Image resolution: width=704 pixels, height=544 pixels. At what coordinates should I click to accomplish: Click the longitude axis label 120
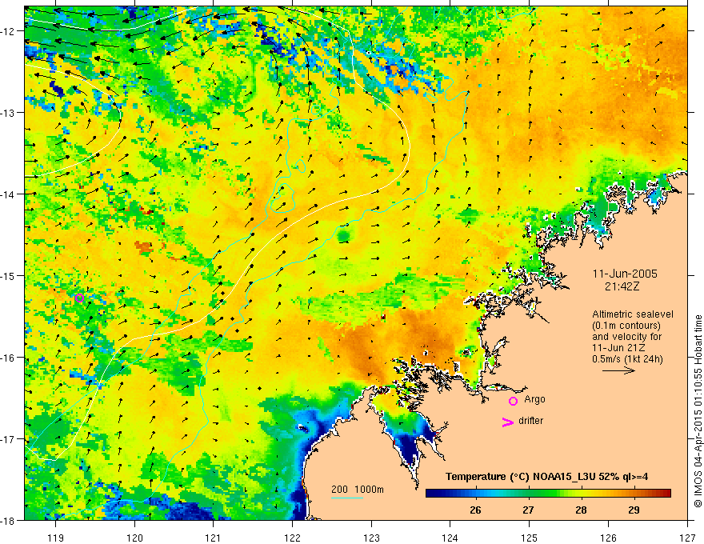click(134, 538)
